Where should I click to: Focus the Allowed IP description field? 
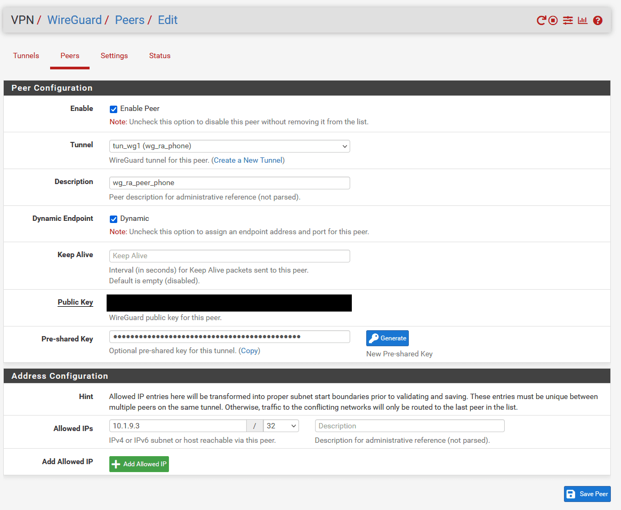coord(409,426)
